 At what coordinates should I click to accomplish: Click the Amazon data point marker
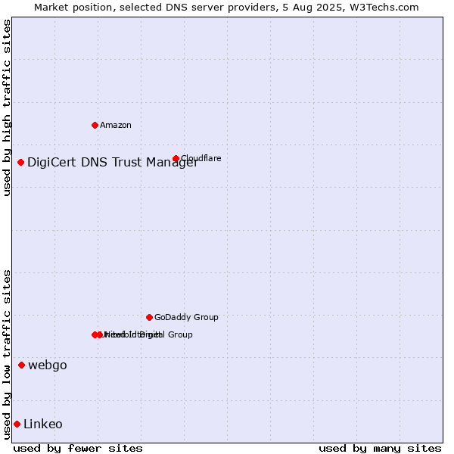point(95,126)
